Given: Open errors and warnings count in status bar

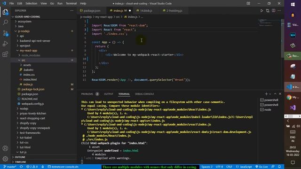Looking at the screenshot, I should coord(32,167).
